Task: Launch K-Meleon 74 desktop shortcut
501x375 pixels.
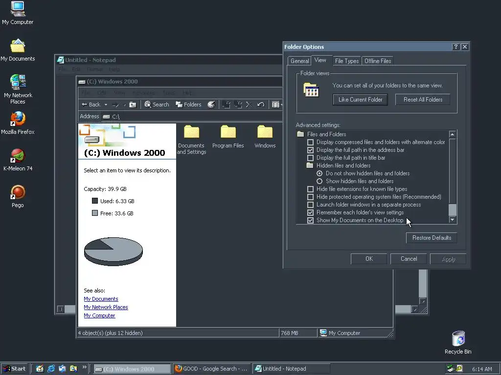Action: click(18, 160)
